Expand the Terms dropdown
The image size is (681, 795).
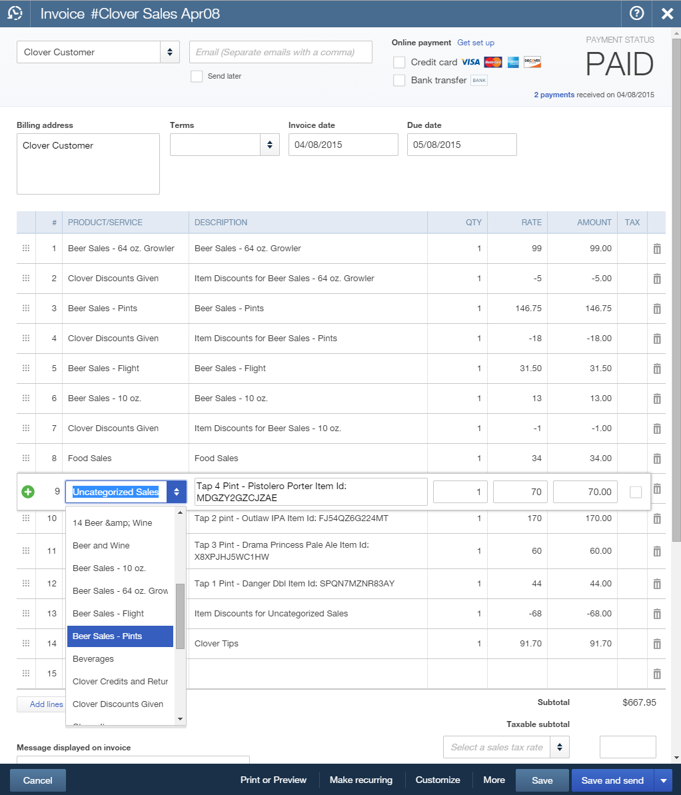coord(269,145)
